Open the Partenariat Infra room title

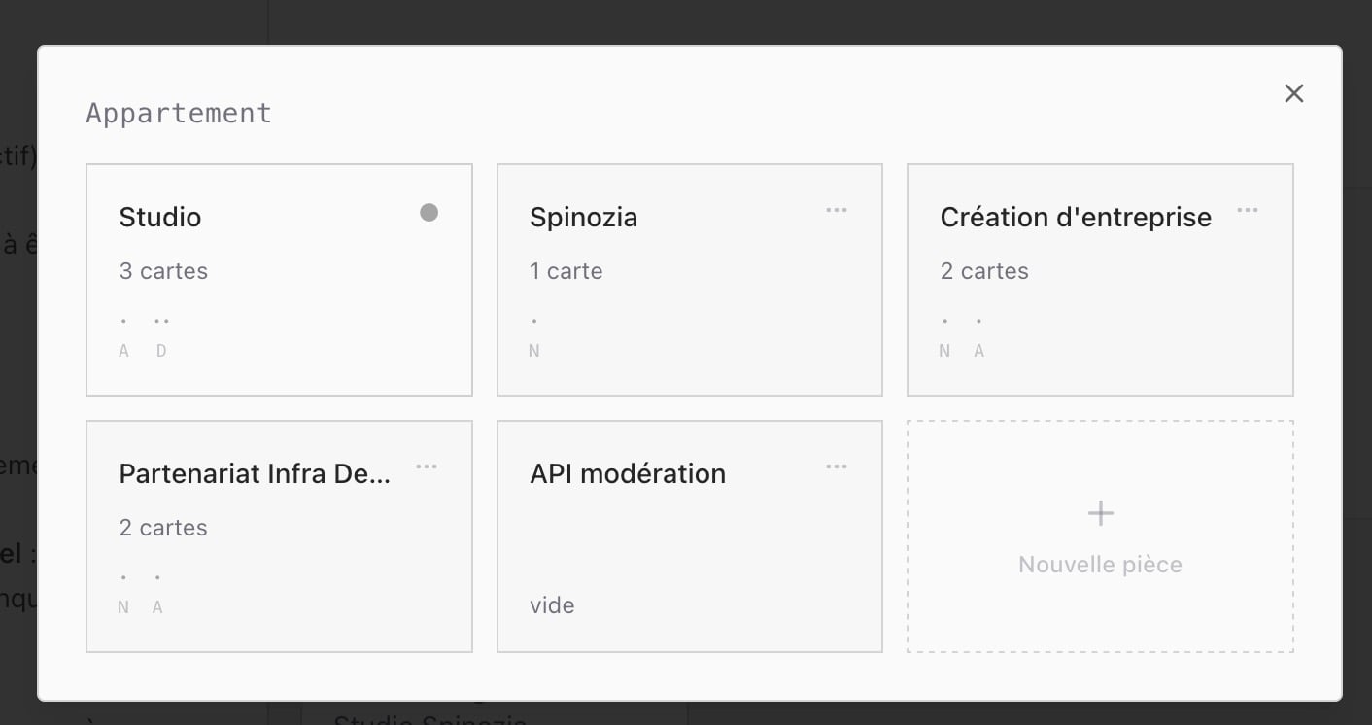click(x=255, y=473)
